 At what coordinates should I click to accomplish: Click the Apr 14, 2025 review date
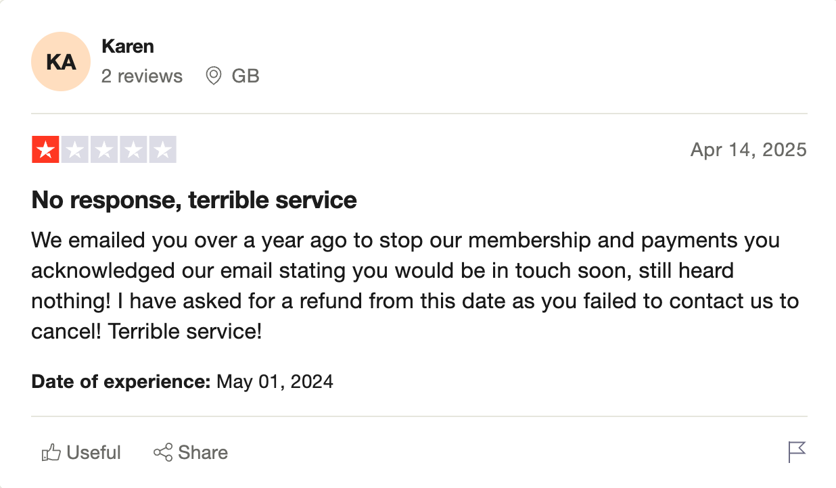point(749,149)
